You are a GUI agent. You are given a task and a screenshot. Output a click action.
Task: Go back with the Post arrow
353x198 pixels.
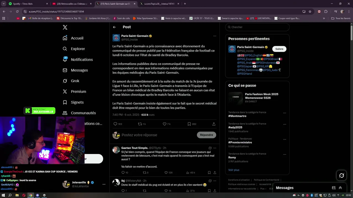pos(114,27)
